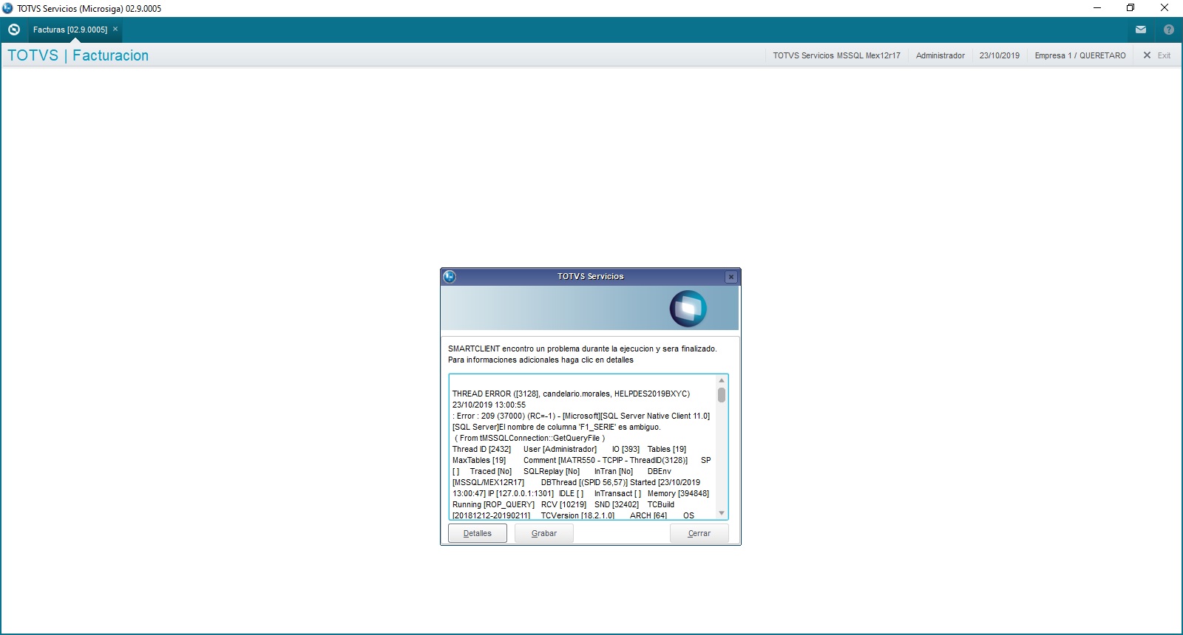Close the Facturas tab with its X

115,30
